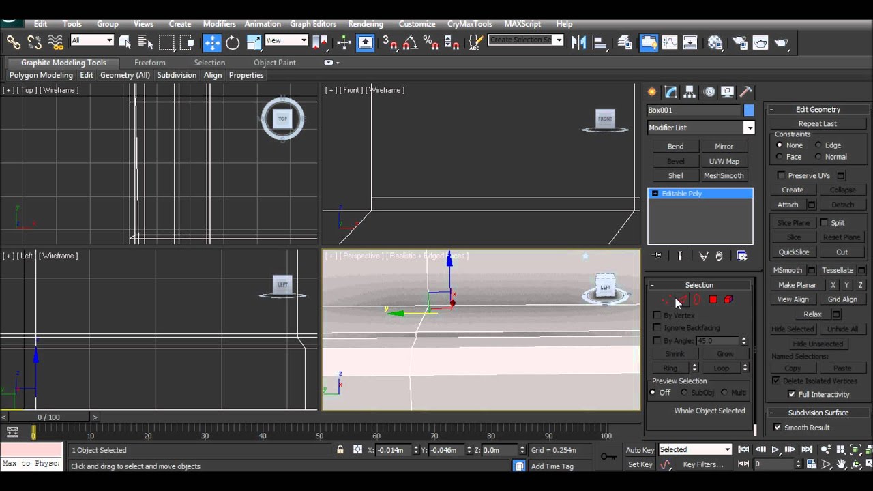Select the Select and Link chain icon
873x491 pixels.
(14, 43)
